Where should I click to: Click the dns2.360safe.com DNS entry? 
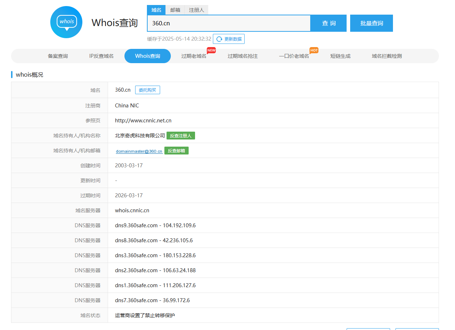coord(155,270)
